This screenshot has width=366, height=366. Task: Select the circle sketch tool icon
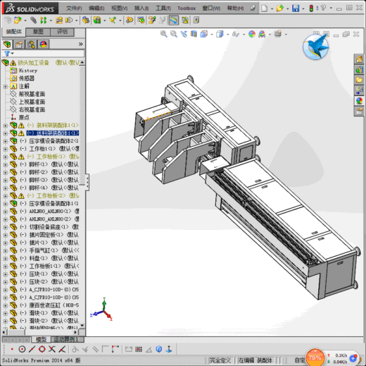22,349
